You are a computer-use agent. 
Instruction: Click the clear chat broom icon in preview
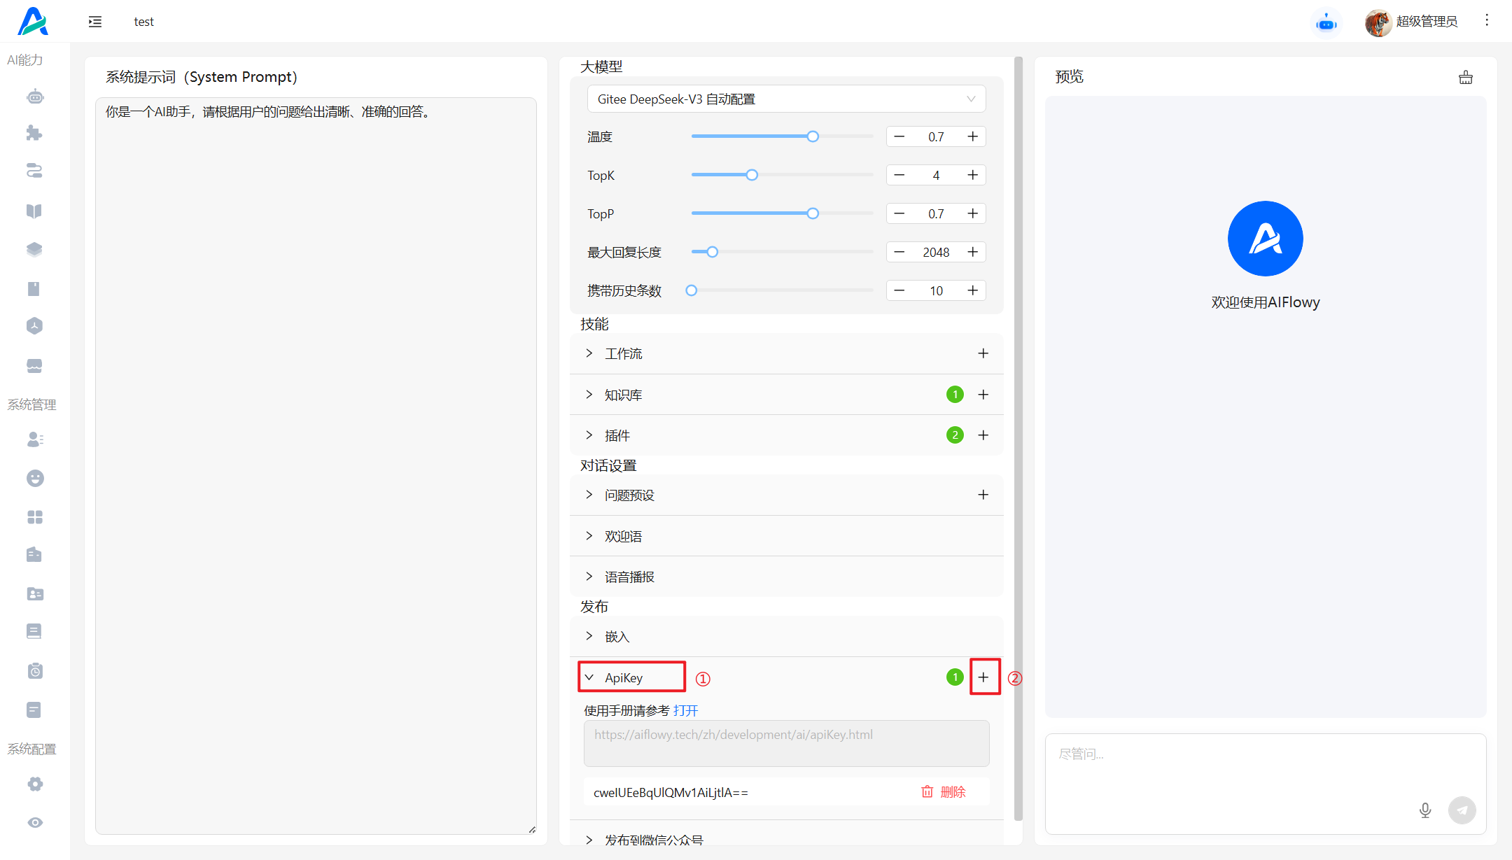[x=1465, y=78]
